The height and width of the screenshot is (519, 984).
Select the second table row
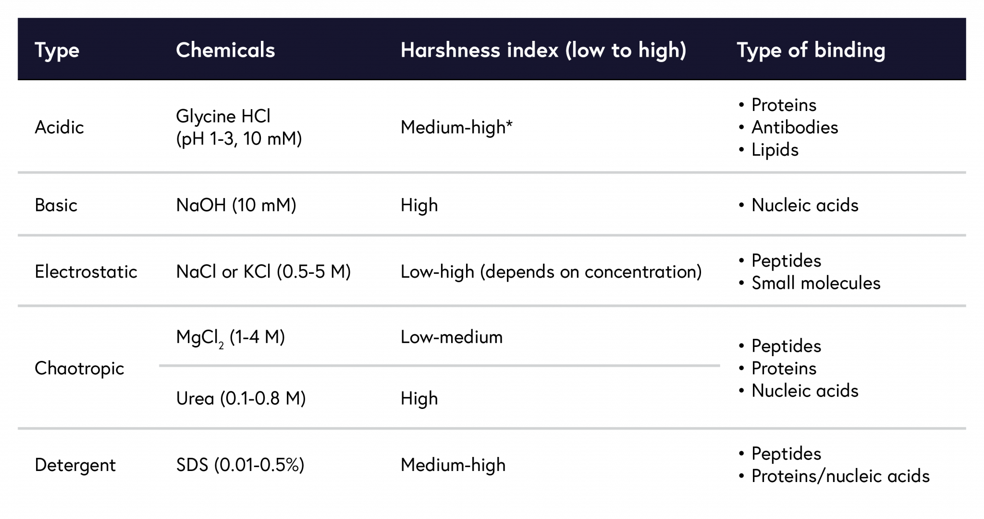pyautogui.click(x=492, y=203)
